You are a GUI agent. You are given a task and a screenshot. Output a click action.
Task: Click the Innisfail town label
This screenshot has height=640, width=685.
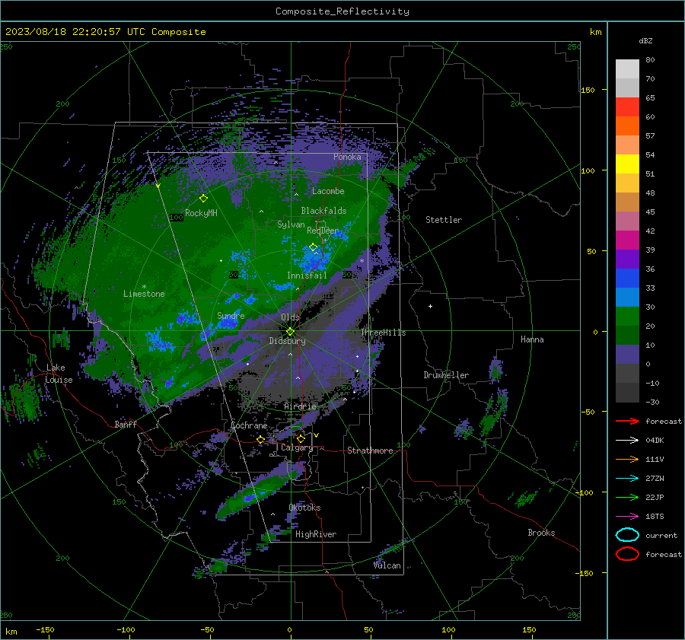[307, 275]
